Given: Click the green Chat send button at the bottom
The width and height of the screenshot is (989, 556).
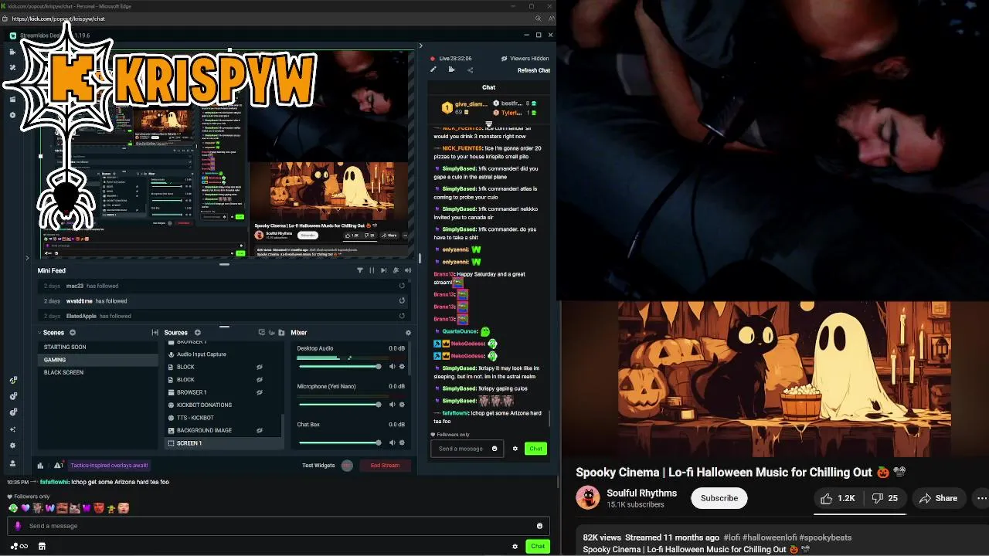Looking at the screenshot, I should 538,546.
